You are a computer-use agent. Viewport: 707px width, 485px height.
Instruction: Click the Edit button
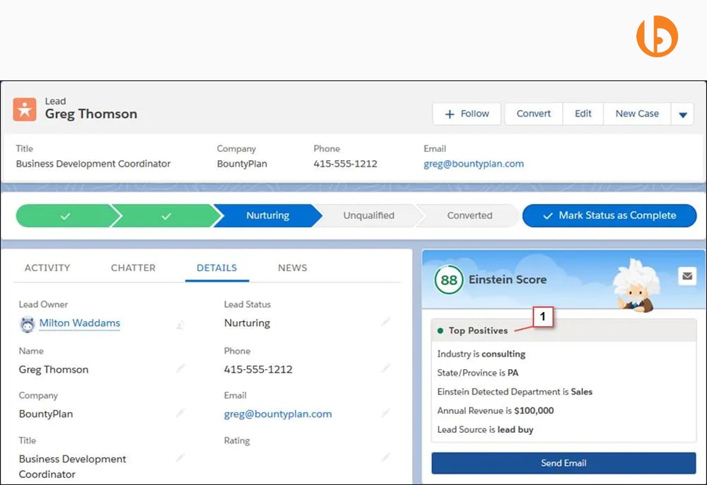tap(583, 114)
